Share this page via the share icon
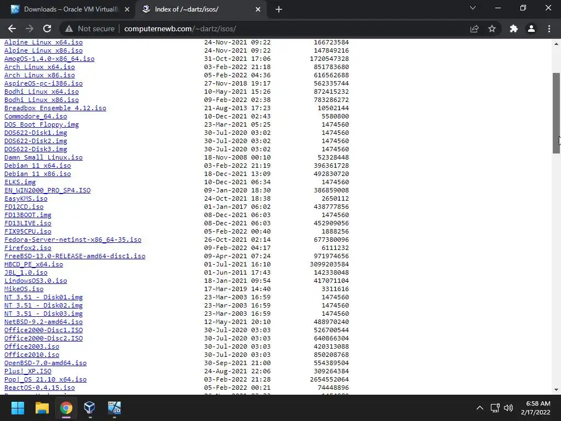Viewport: 561px width, 421px height. pyautogui.click(x=474, y=29)
